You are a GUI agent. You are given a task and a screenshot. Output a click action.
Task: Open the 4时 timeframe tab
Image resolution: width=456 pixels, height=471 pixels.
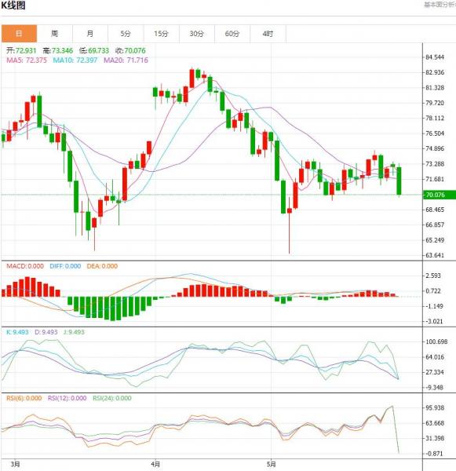268,34
